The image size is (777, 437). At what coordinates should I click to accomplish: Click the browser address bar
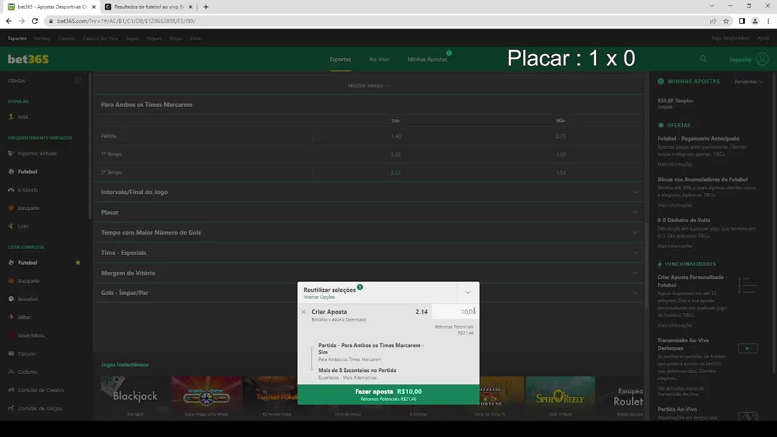[376, 21]
